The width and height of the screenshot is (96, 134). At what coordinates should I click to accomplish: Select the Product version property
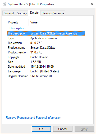click(18, 52)
